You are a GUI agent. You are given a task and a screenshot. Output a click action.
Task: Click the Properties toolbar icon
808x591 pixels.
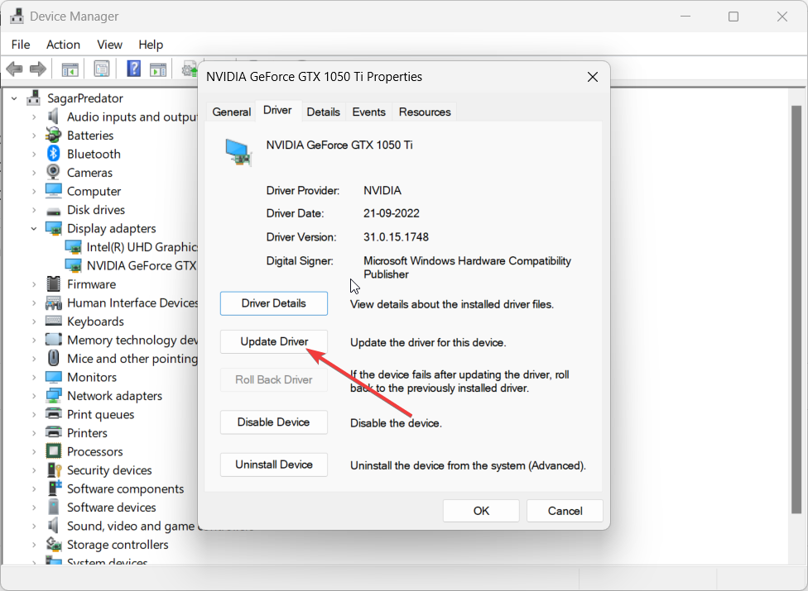coord(102,69)
